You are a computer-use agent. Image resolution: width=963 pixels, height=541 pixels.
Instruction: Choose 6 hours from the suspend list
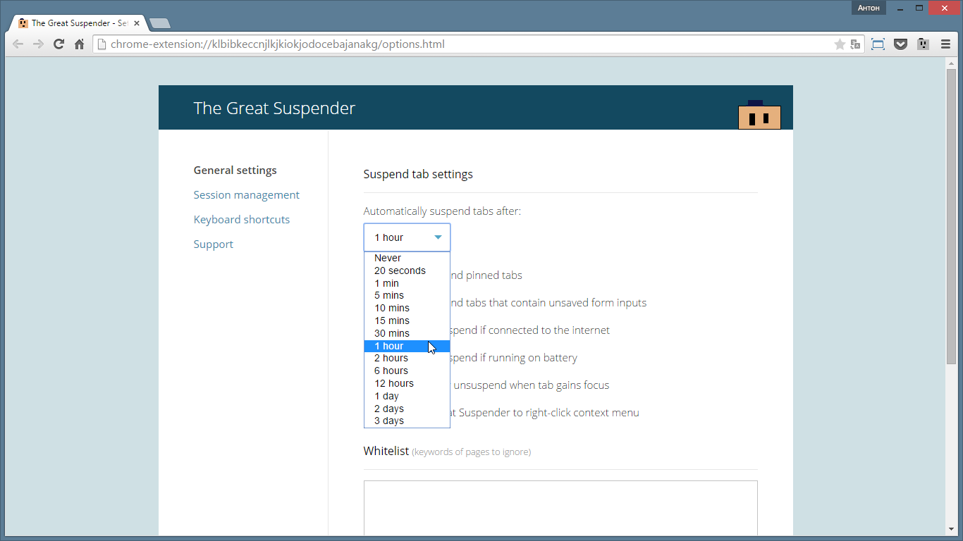tap(407, 371)
